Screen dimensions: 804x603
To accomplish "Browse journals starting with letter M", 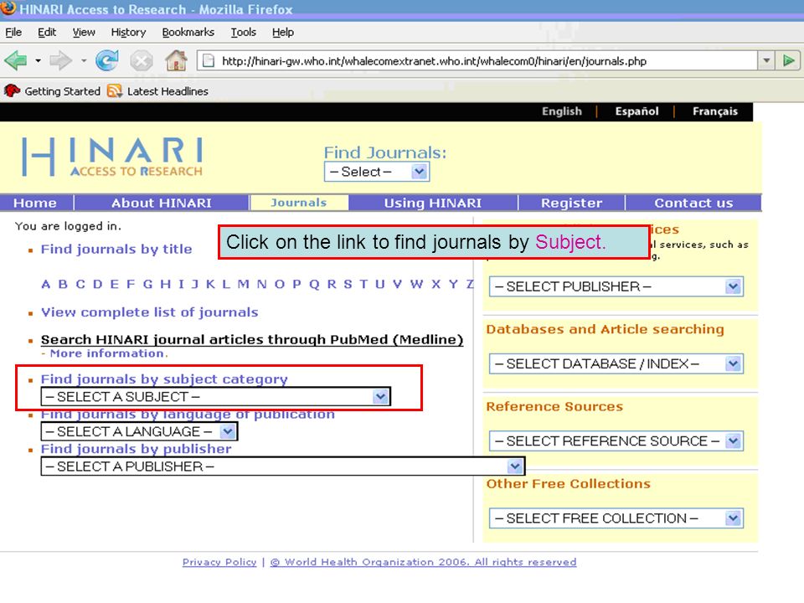I will coord(243,284).
